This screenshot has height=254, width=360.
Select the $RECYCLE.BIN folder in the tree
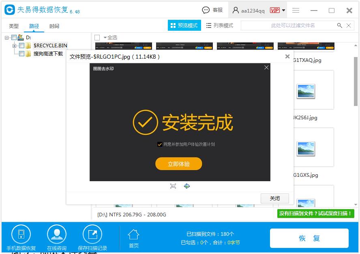point(50,46)
